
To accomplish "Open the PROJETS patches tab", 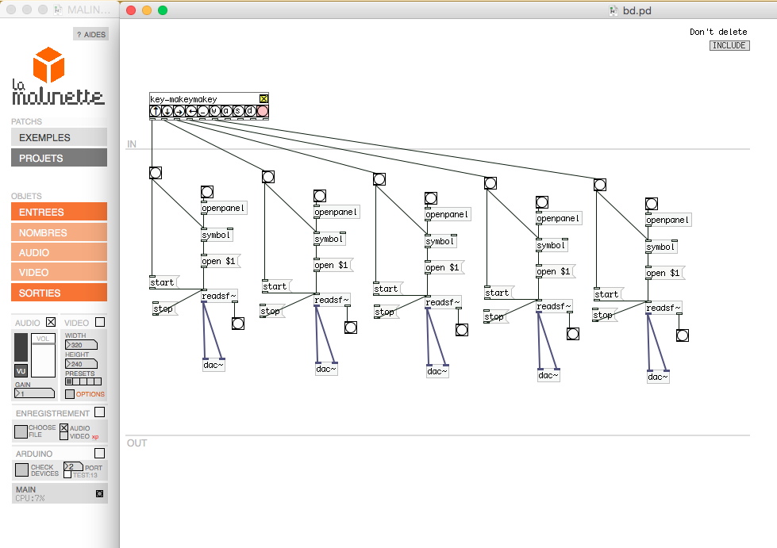I will [59, 158].
